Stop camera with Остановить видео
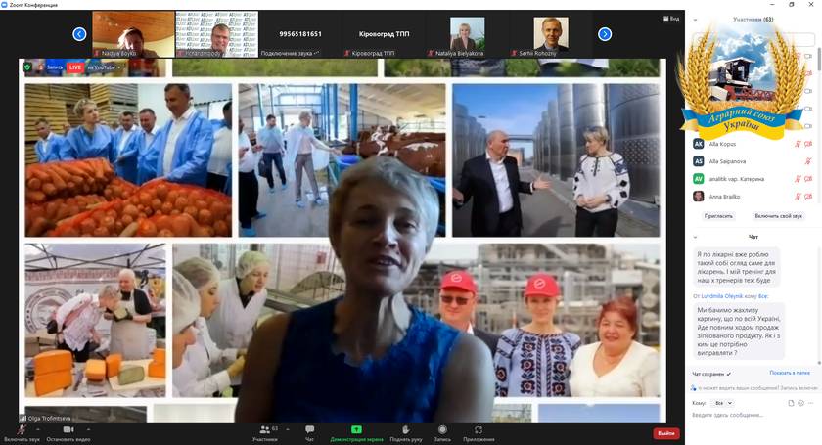The height and width of the screenshot is (445, 822). click(68, 433)
